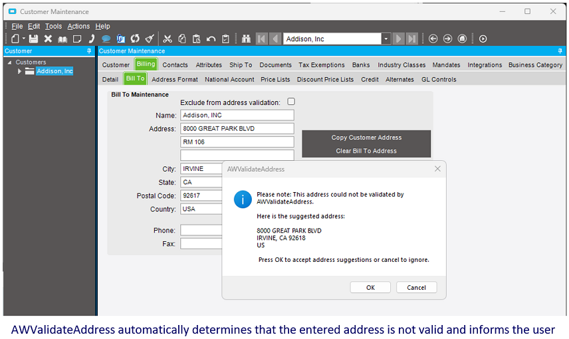Switch to the Industry Classes tab
The image size is (569, 339).
pos(401,65)
